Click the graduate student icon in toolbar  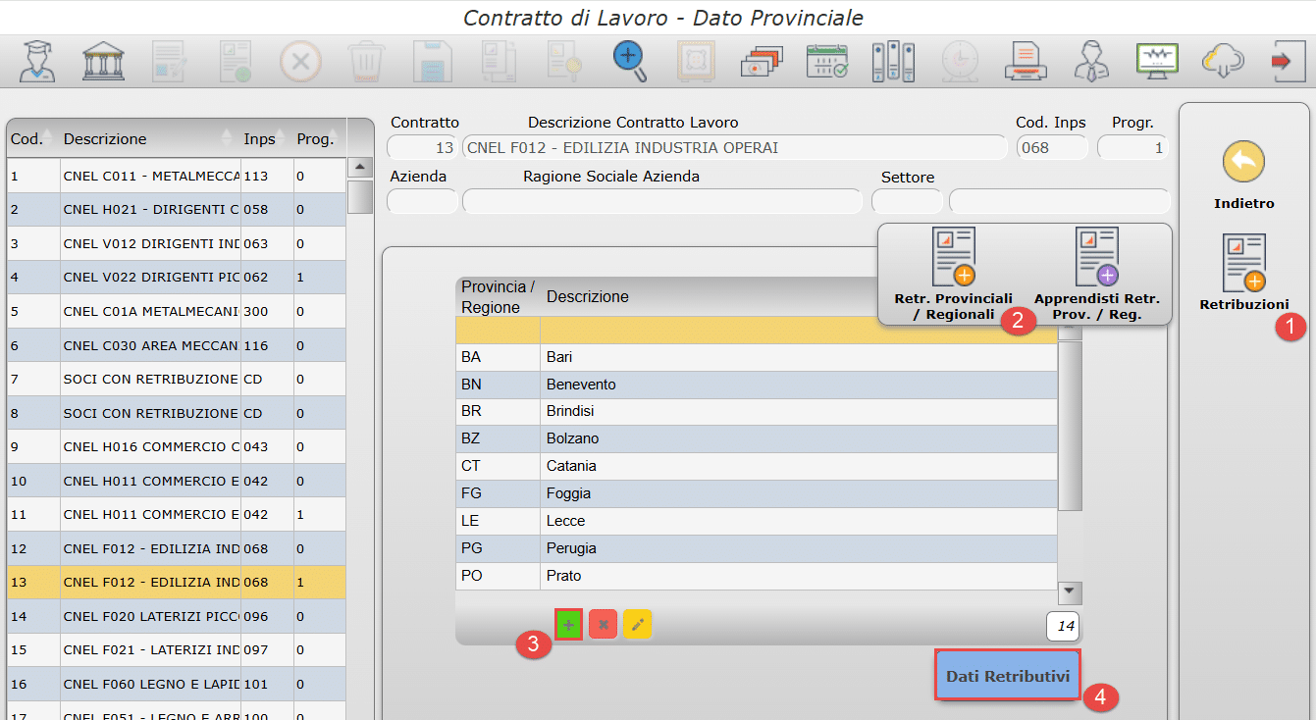pos(37,62)
